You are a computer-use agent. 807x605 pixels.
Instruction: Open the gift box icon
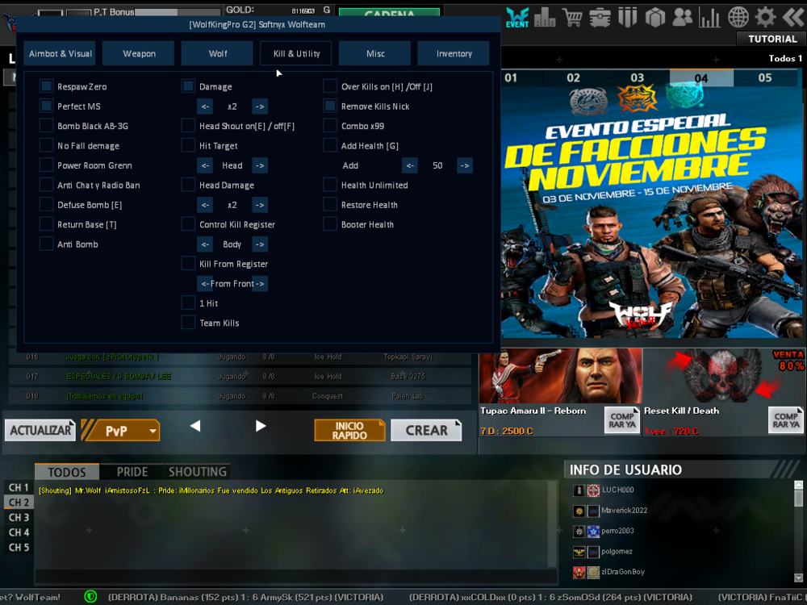point(654,17)
